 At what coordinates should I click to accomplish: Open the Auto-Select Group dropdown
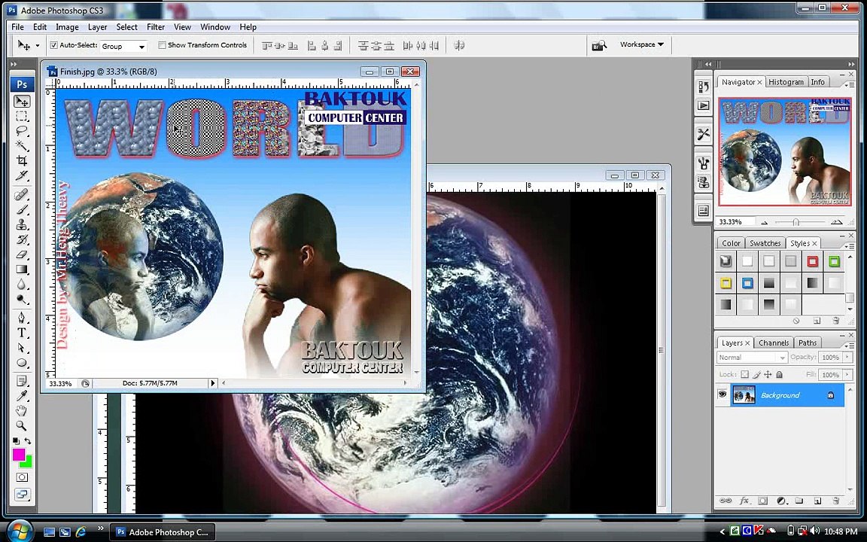point(123,47)
